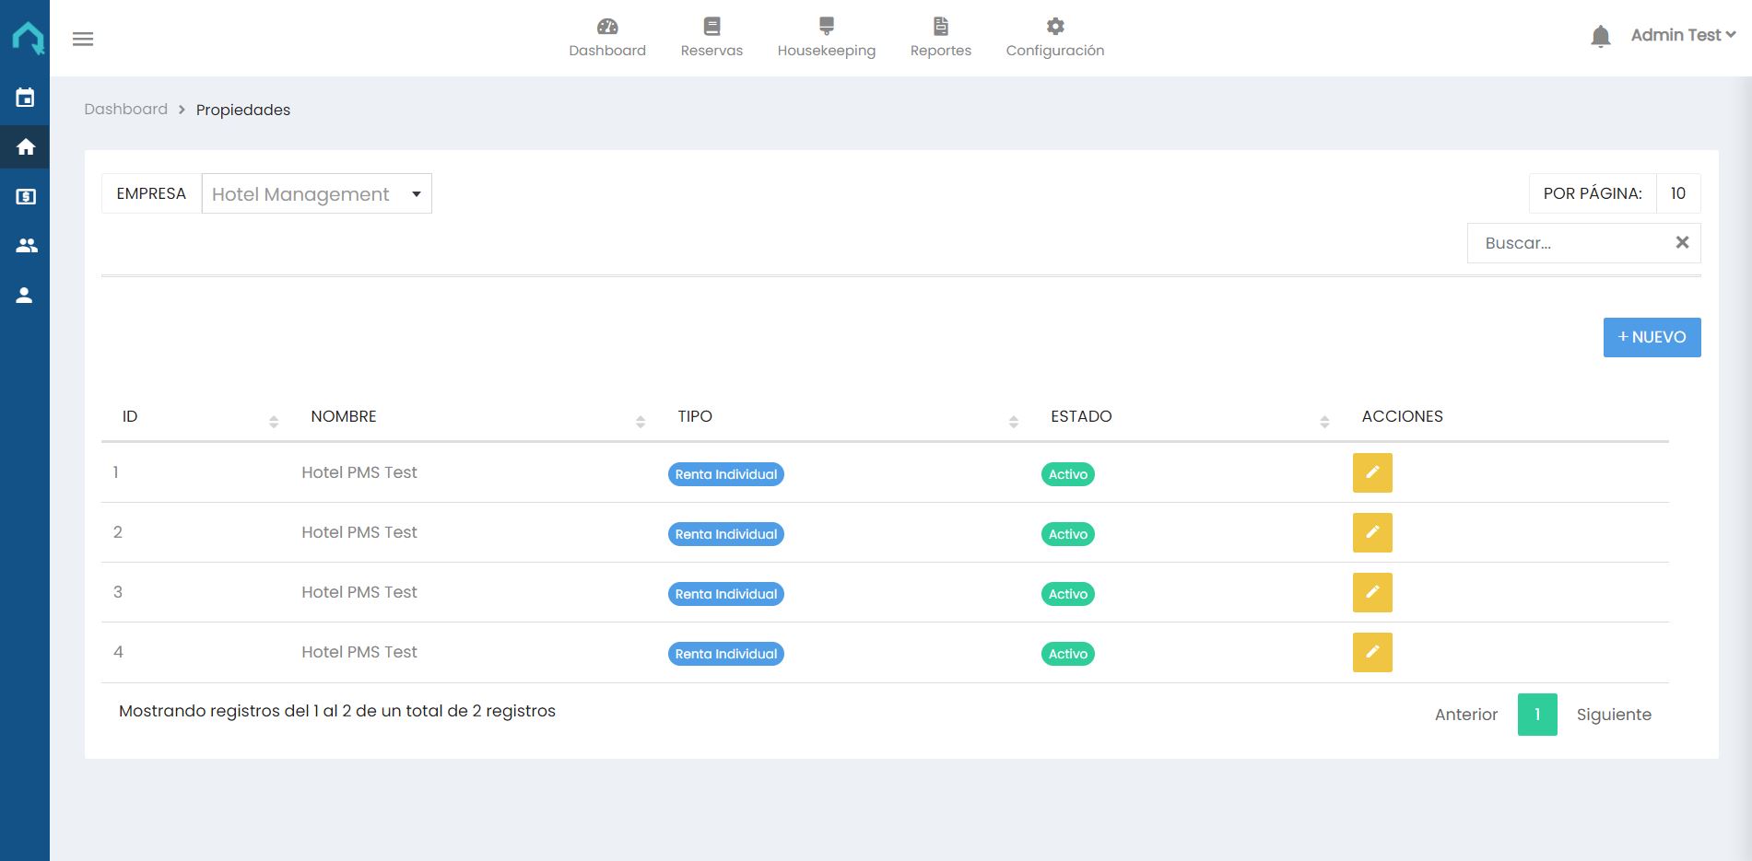The image size is (1752, 861).
Task: Click the pencil edit button for ID 3
Action: (x=1371, y=593)
